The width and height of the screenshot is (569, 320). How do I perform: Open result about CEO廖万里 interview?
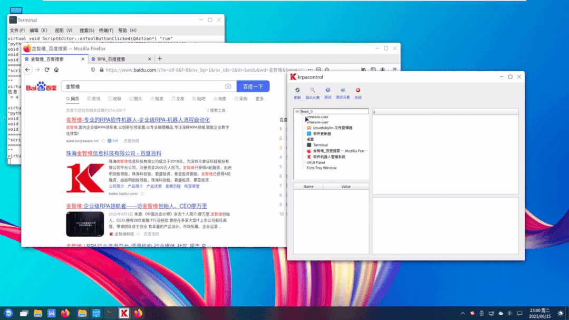[x=137, y=206]
